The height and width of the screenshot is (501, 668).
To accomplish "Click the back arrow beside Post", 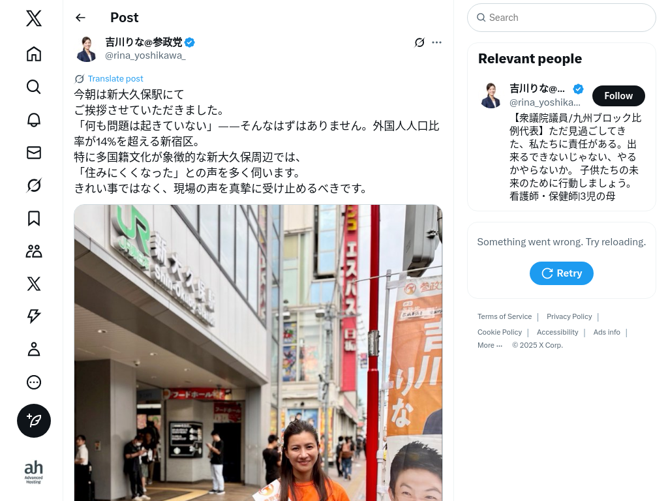I will point(80,18).
